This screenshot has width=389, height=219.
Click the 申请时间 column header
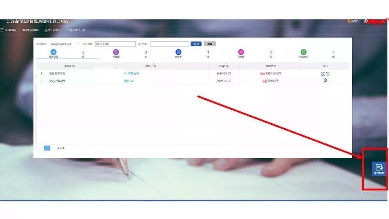click(x=224, y=66)
